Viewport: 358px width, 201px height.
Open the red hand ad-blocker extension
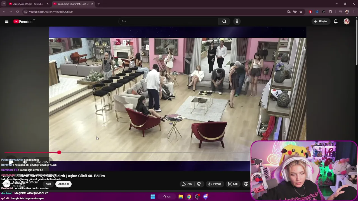[x=310, y=12]
